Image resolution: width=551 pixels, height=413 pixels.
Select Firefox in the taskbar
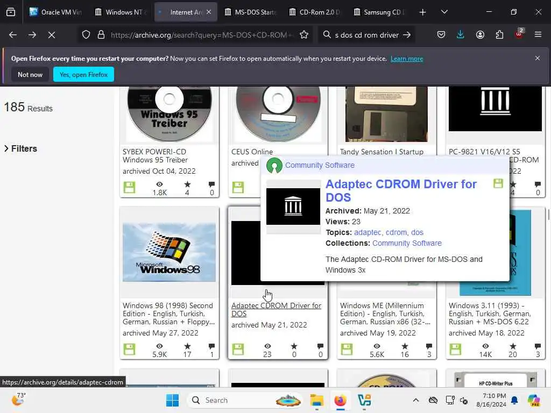[340, 400]
